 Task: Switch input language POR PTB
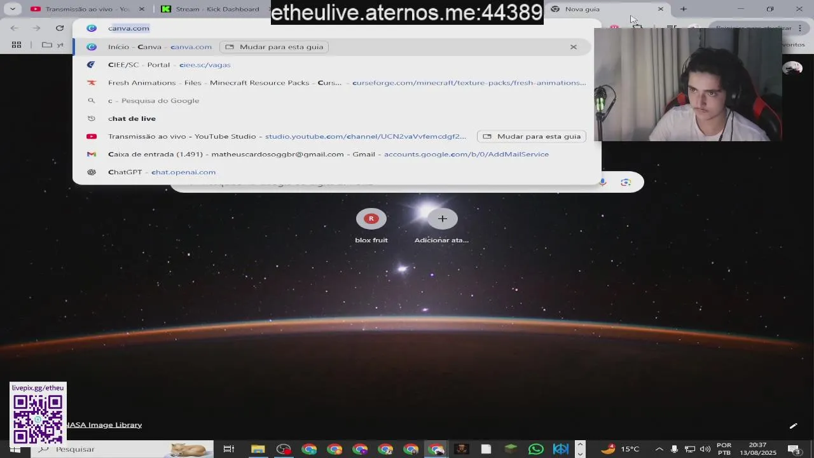(724, 449)
